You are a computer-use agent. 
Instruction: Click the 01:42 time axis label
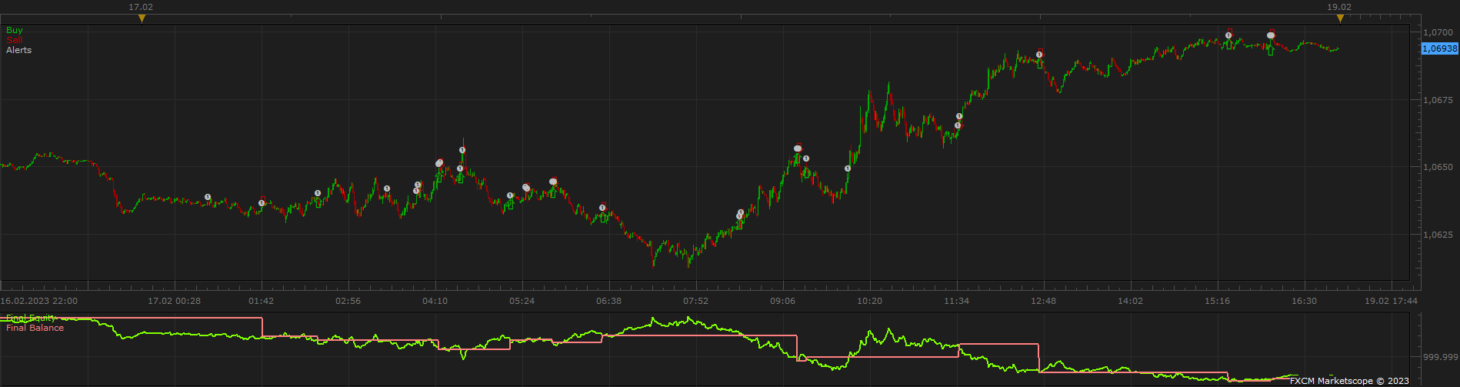261,301
